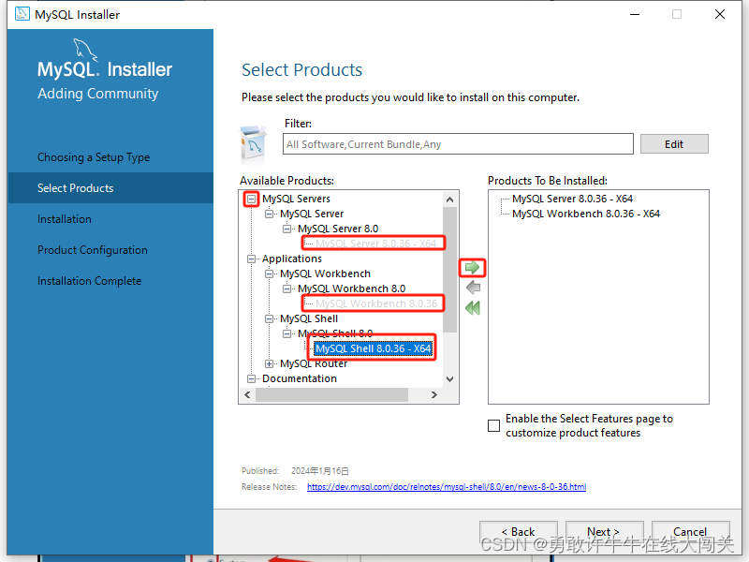
Task: Select the MySQL Router tree label
Action: (x=314, y=363)
